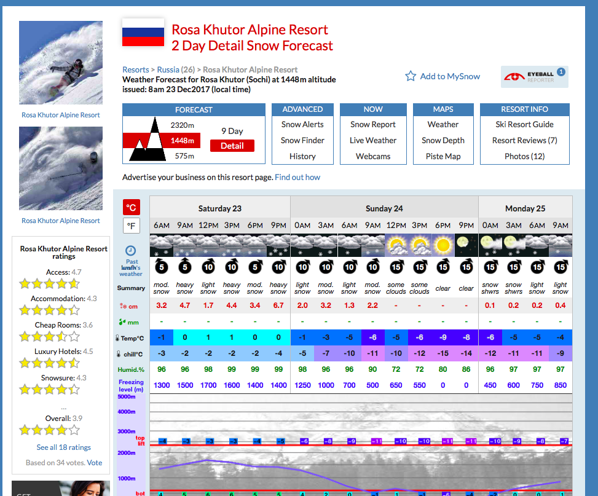
Task: Click Saturday 9PM snow weather icon
Action: 278,245
